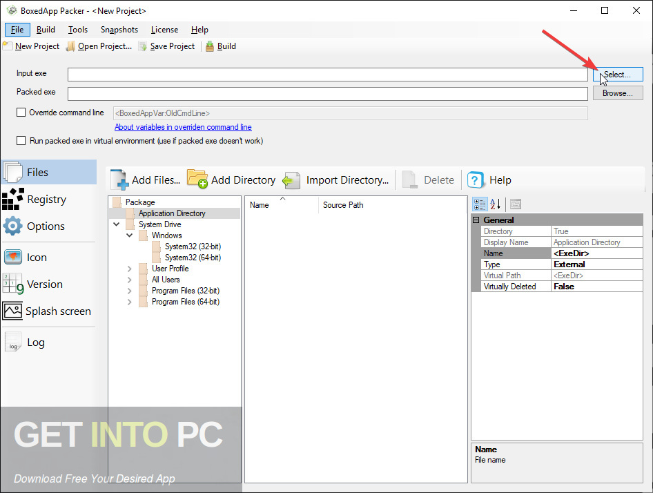Screen dimensions: 653x493
Task: Open the Version section in sidebar
Action: coord(49,284)
